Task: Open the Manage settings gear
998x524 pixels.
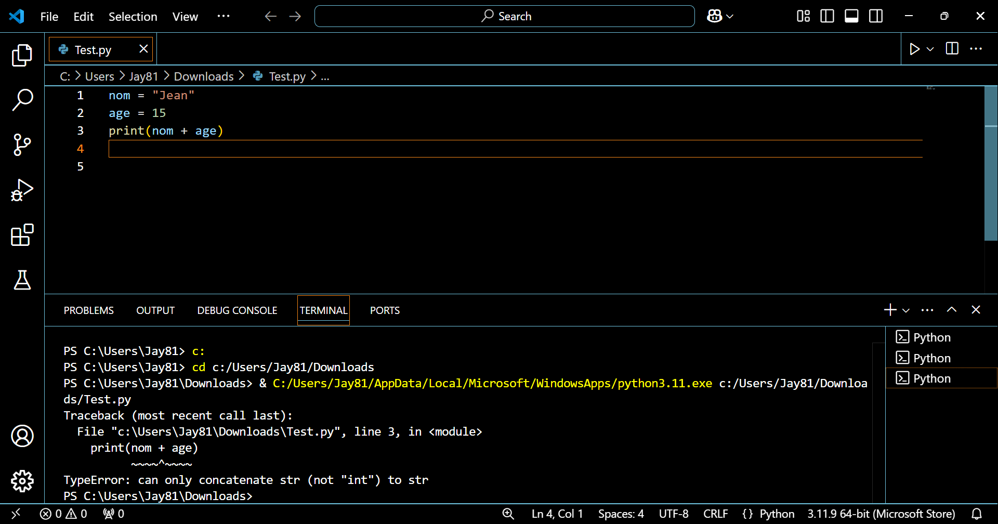Action: [x=22, y=481]
